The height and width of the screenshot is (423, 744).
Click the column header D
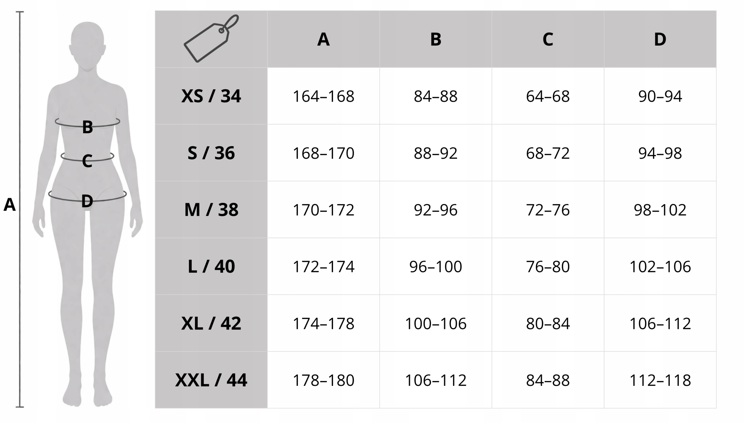pos(660,39)
